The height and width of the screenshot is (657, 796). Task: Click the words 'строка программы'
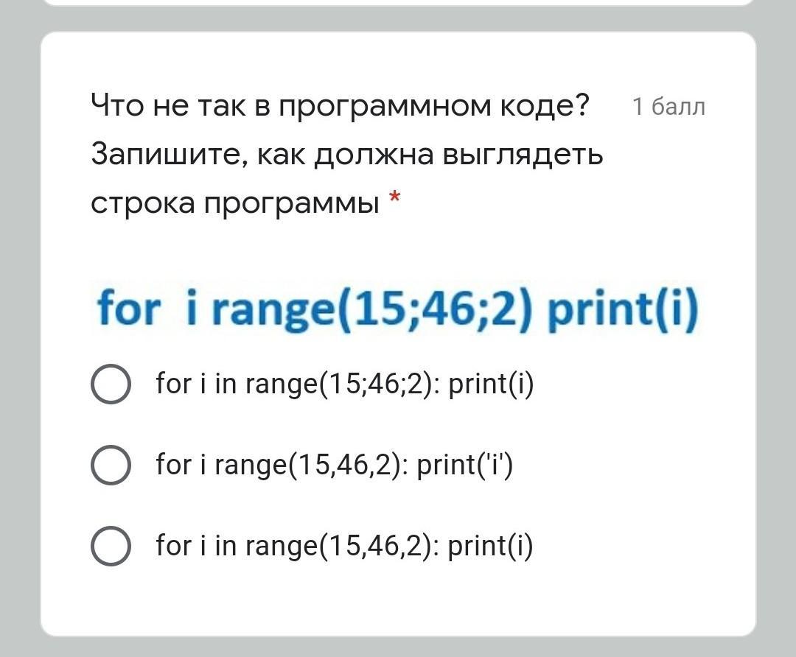236,204
